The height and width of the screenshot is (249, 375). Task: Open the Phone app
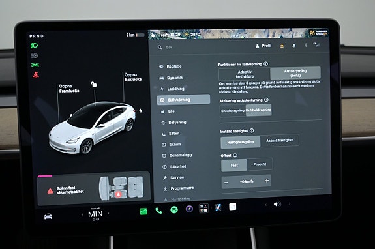click(x=158, y=211)
